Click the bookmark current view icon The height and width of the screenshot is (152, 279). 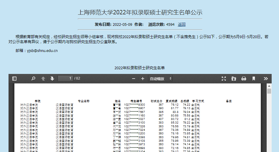pyautogui.click(x=254, y=79)
